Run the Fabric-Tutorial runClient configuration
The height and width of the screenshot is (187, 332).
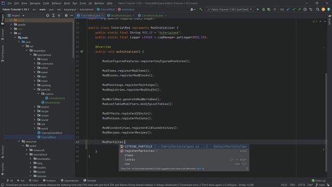(x=258, y=9)
